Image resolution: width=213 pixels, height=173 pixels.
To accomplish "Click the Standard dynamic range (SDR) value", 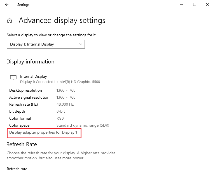I will click(x=83, y=125).
